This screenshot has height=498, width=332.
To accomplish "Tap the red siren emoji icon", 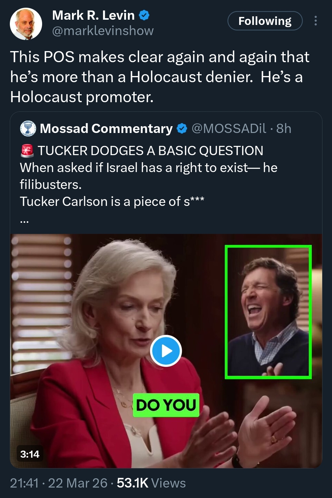I will coord(27,151).
